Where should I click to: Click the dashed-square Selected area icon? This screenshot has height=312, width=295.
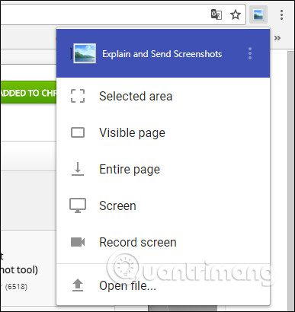pos(78,96)
